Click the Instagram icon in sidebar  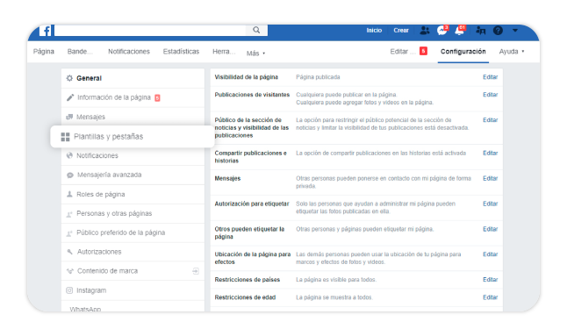tap(69, 290)
